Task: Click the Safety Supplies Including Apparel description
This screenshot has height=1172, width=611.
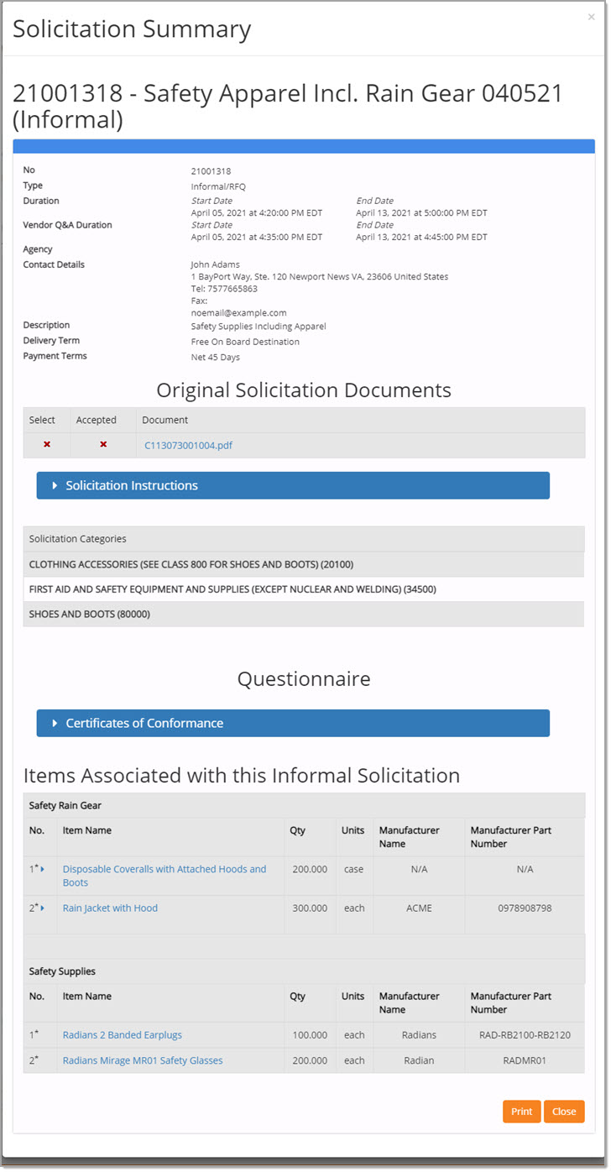Action: point(258,326)
